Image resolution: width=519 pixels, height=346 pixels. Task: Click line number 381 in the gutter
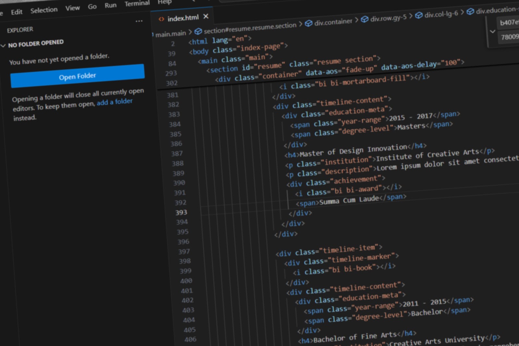[x=172, y=95]
